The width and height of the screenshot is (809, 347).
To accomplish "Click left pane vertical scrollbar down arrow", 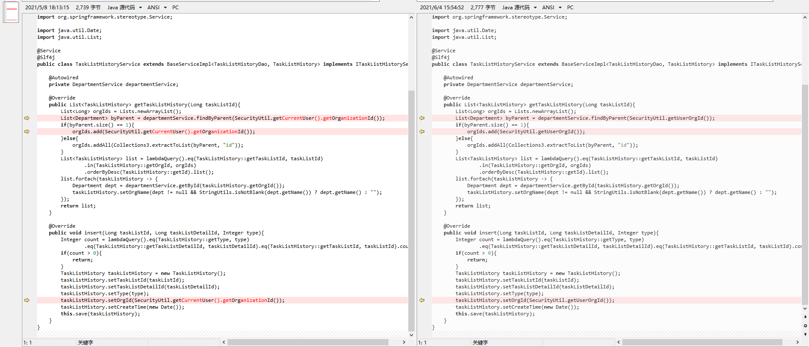I will (412, 335).
